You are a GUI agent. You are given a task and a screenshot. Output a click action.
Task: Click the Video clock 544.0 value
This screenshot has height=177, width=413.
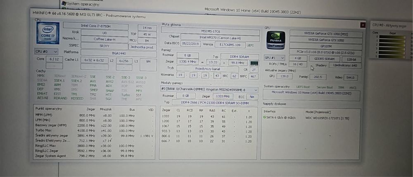pyautogui.click(x=351, y=78)
